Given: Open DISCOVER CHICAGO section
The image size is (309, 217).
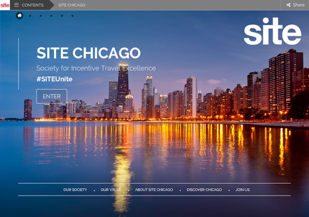Looking at the screenshot, I should pos(204,190).
